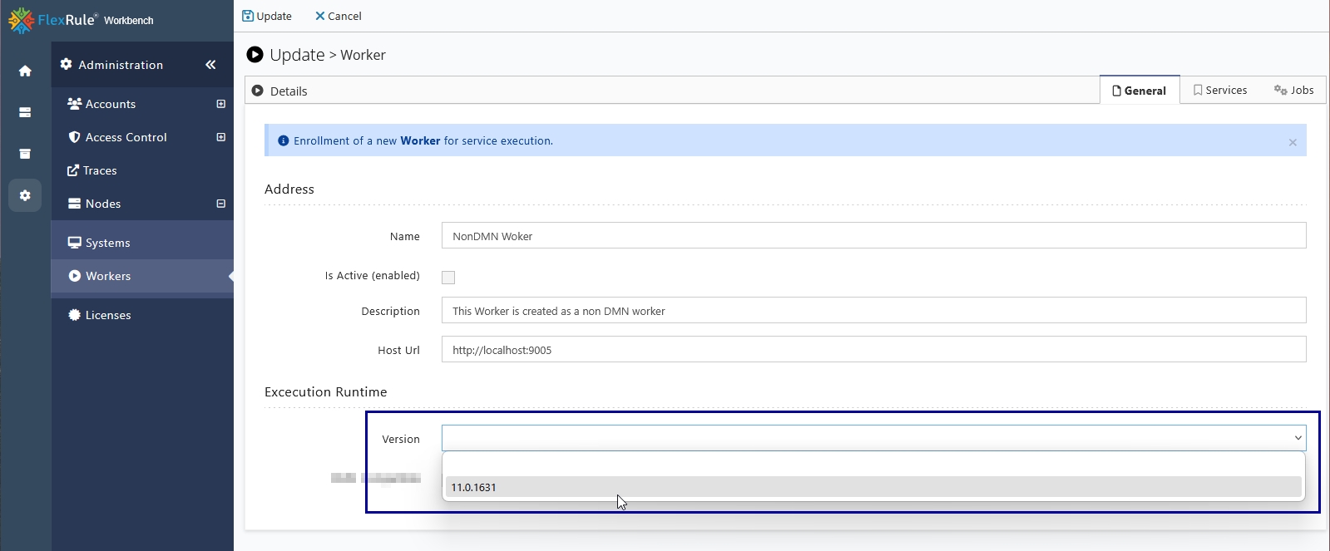Switch to the General tab
The image size is (1330, 551).
1140,91
